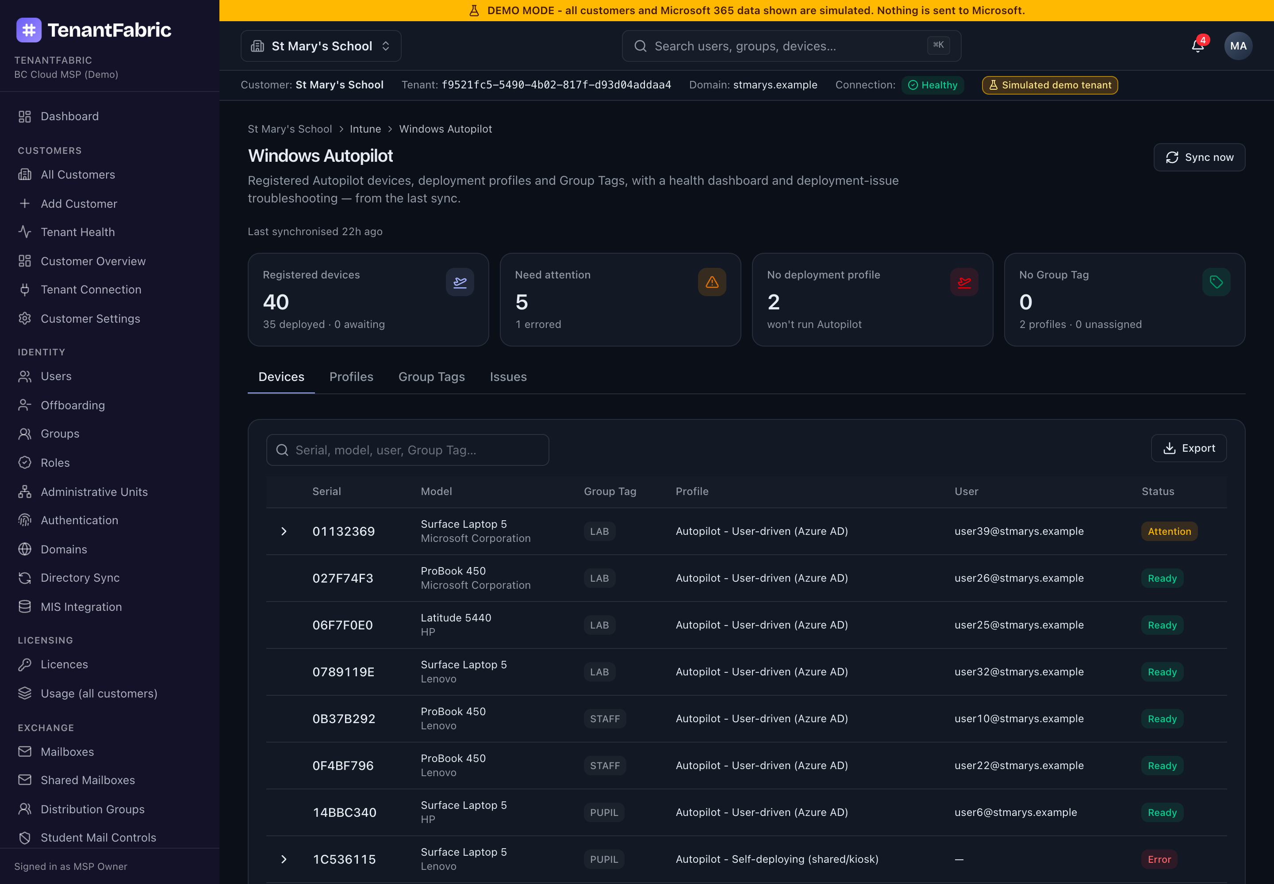This screenshot has height=884, width=1274.
Task: Focus the global search field
Action: 791,46
